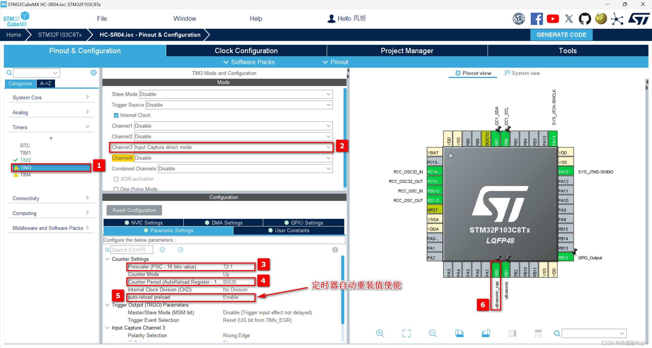Toggle the One Pulse Mode checkbox
Image resolution: width=652 pixels, height=348 pixels.
point(116,189)
